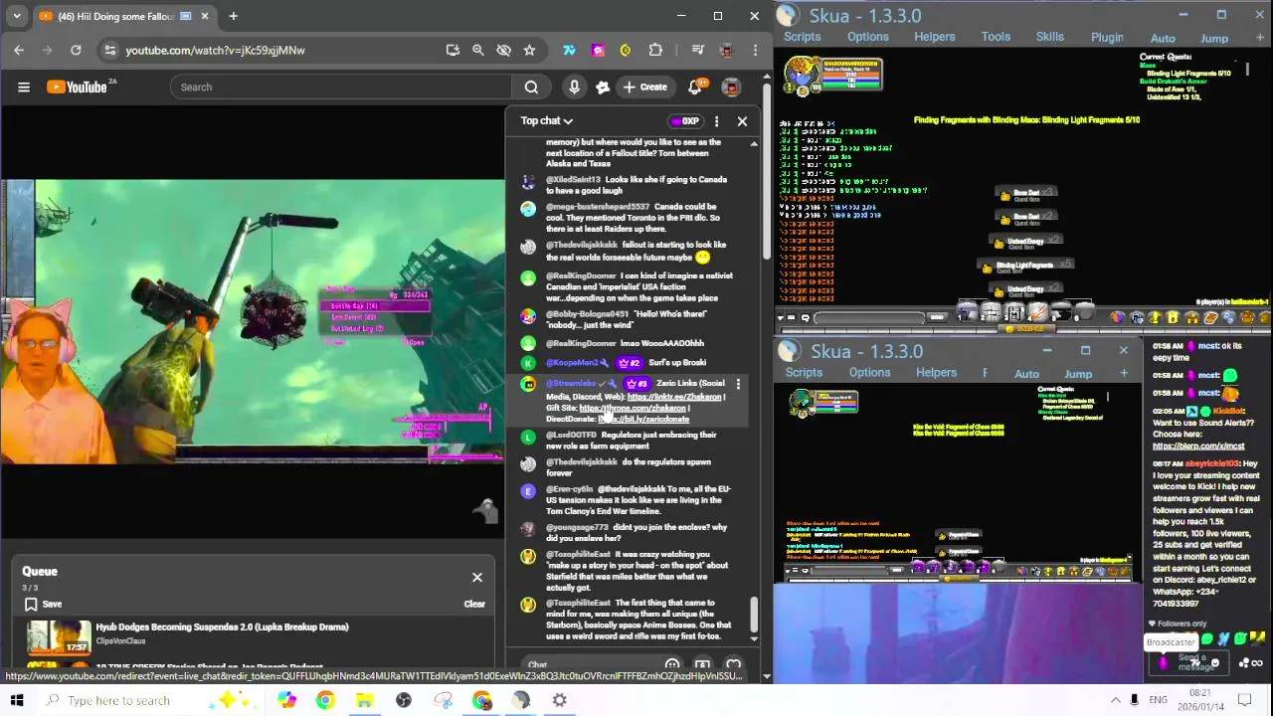Expand the Chrome tab search dropdown
Viewport: 1273px width, 716px height.
pos(17,16)
